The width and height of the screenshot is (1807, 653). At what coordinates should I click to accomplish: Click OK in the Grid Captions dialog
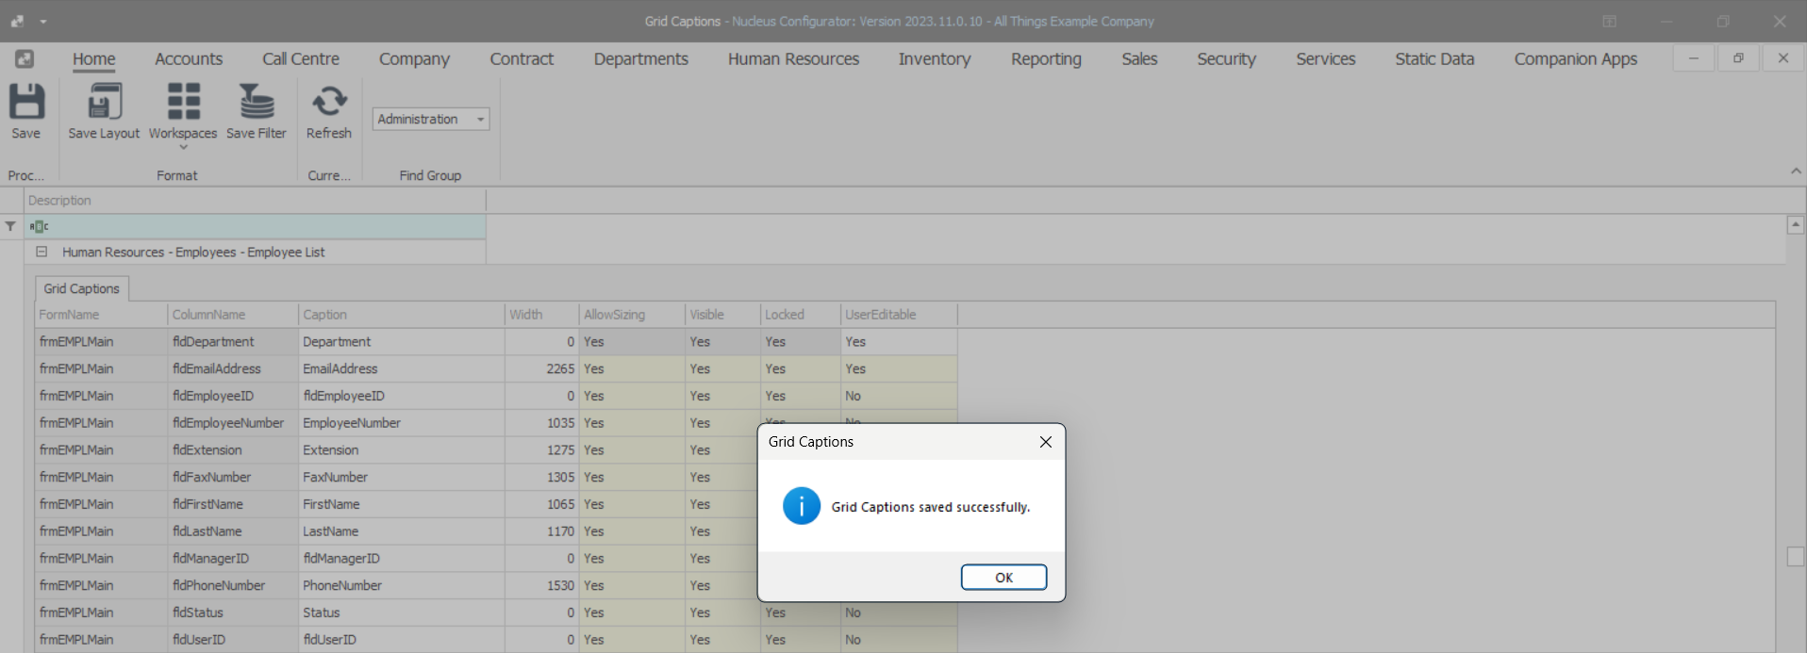click(1003, 578)
